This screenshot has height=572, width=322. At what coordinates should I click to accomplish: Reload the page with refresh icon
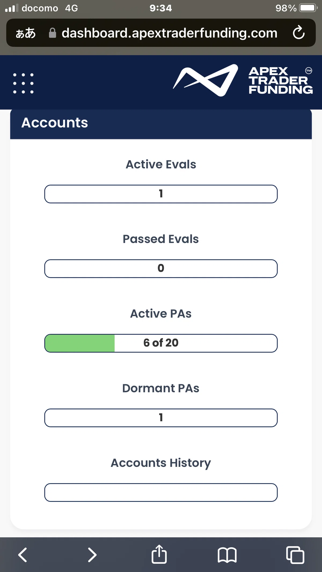[299, 33]
